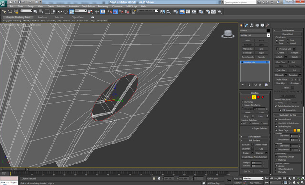The image size is (305, 185).
Task: Click the QuickSlice button
Action: tap(281, 70)
